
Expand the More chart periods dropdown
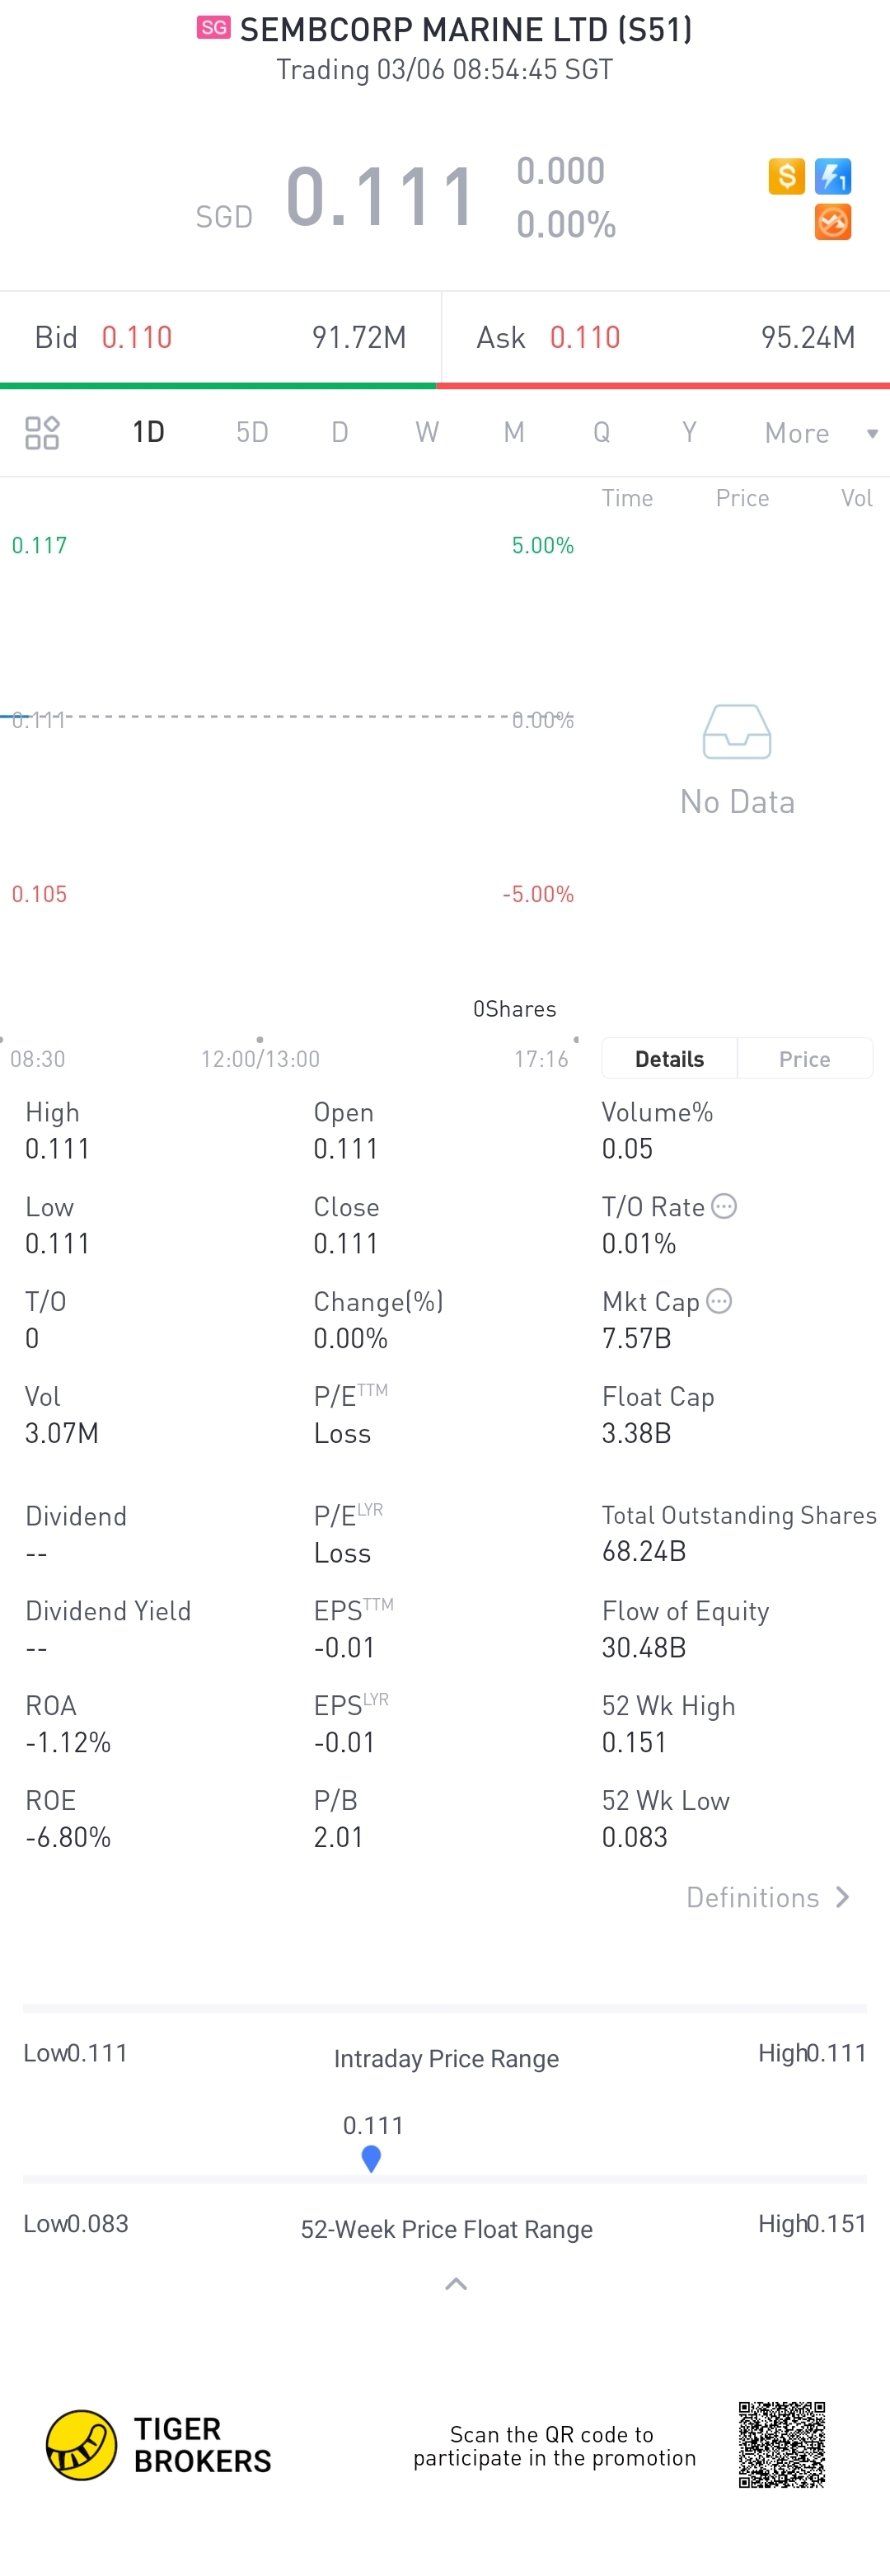(x=819, y=433)
